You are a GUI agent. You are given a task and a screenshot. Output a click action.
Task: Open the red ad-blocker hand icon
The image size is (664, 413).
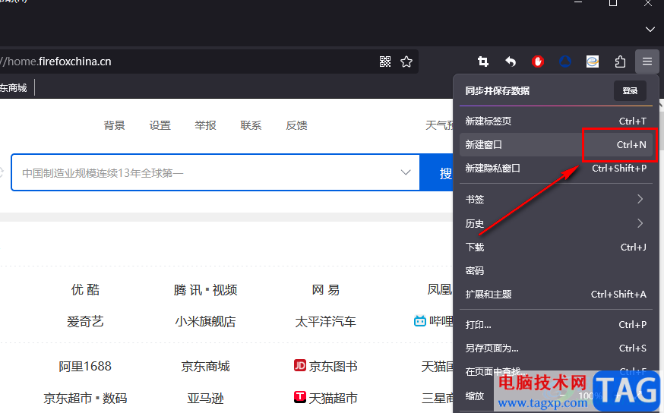click(x=538, y=61)
